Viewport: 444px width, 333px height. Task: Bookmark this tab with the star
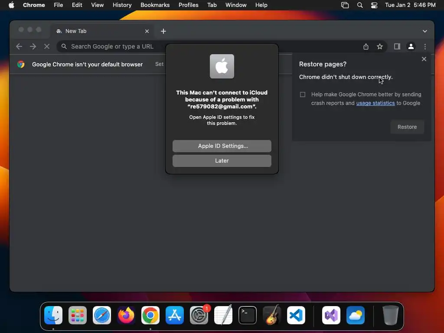380,46
